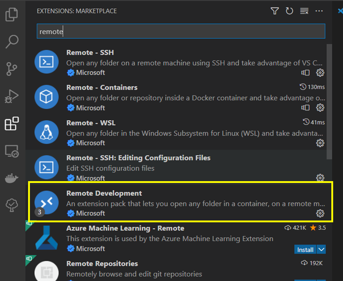Screen dimensions: 343x281
Task: Open the Views and More Actions menu
Action: point(319,11)
